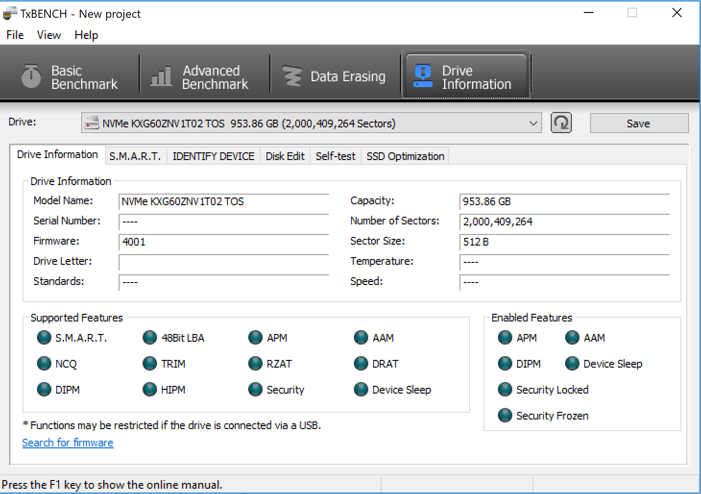This screenshot has width=701, height=494.
Task: Switch to the SSD Optimization tab
Action: pos(405,156)
